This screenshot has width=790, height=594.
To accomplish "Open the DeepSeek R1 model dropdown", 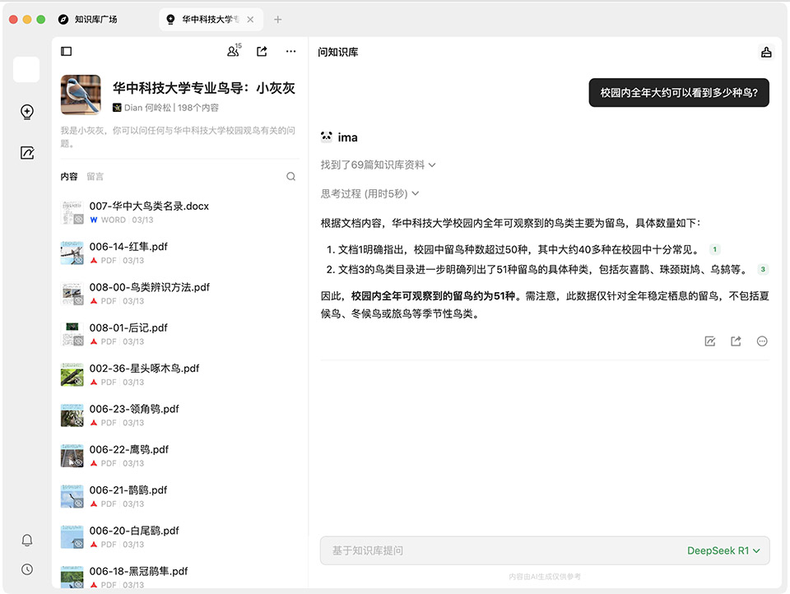I will point(723,550).
